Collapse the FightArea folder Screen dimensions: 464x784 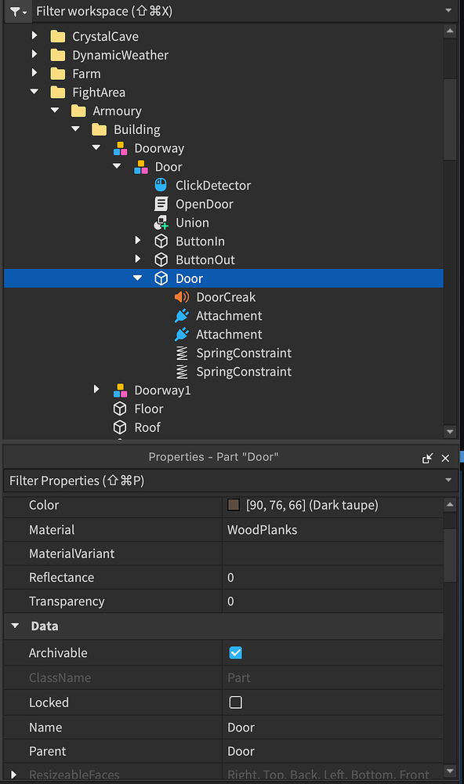point(34,92)
